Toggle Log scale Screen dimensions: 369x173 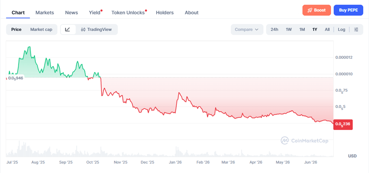[x=341, y=30]
